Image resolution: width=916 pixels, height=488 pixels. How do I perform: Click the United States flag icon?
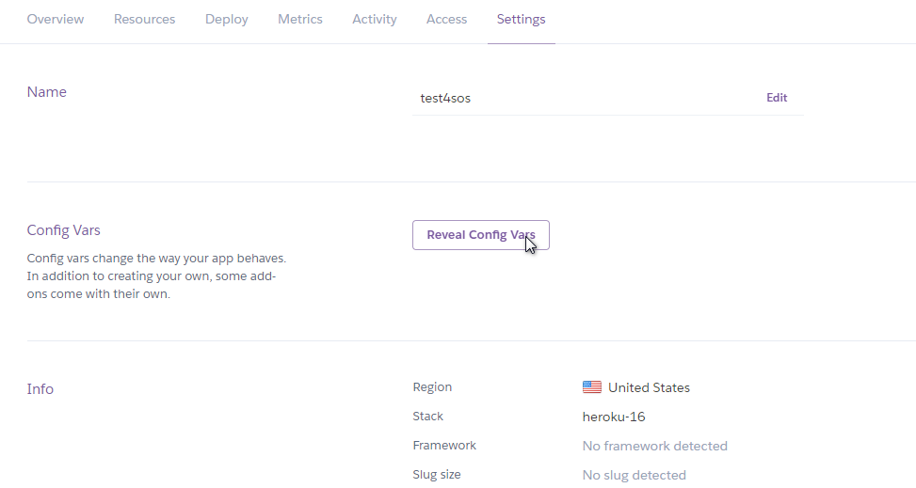(x=592, y=387)
